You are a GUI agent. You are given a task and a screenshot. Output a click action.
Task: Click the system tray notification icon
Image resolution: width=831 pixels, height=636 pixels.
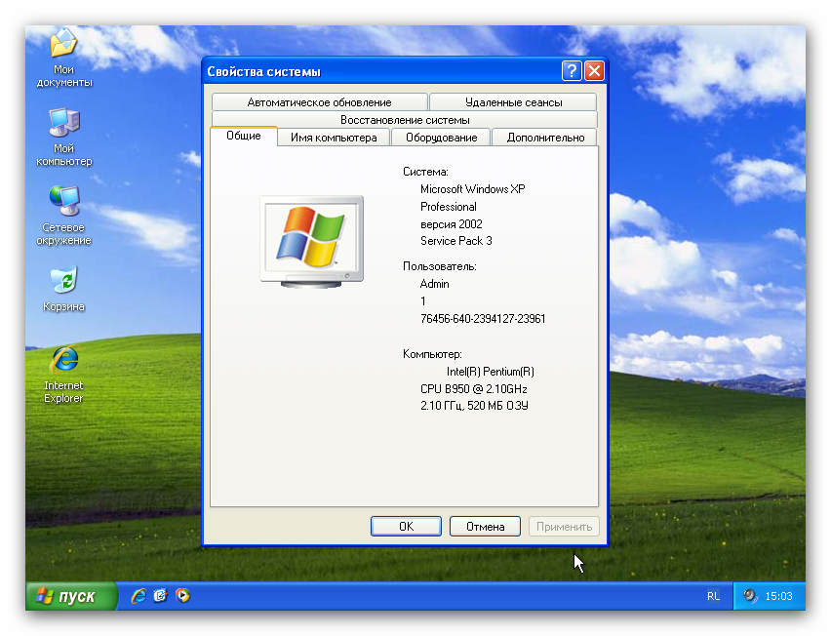point(749,596)
